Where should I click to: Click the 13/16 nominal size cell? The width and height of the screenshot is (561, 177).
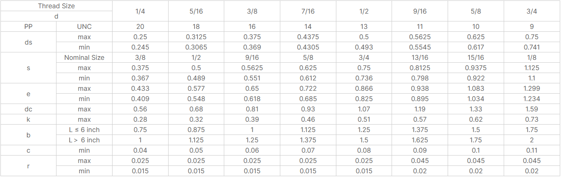pos(420,57)
